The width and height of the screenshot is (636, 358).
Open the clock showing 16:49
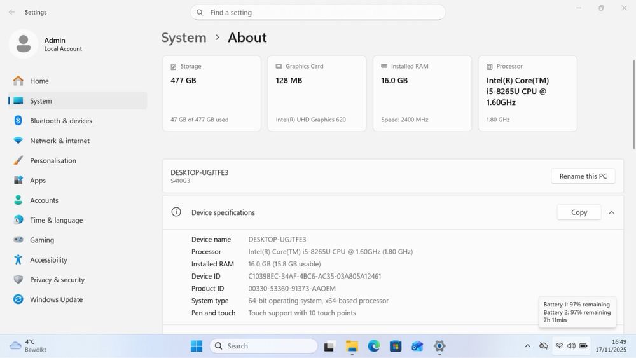[x=611, y=346]
